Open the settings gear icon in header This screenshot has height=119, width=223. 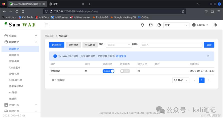pos(215,25)
